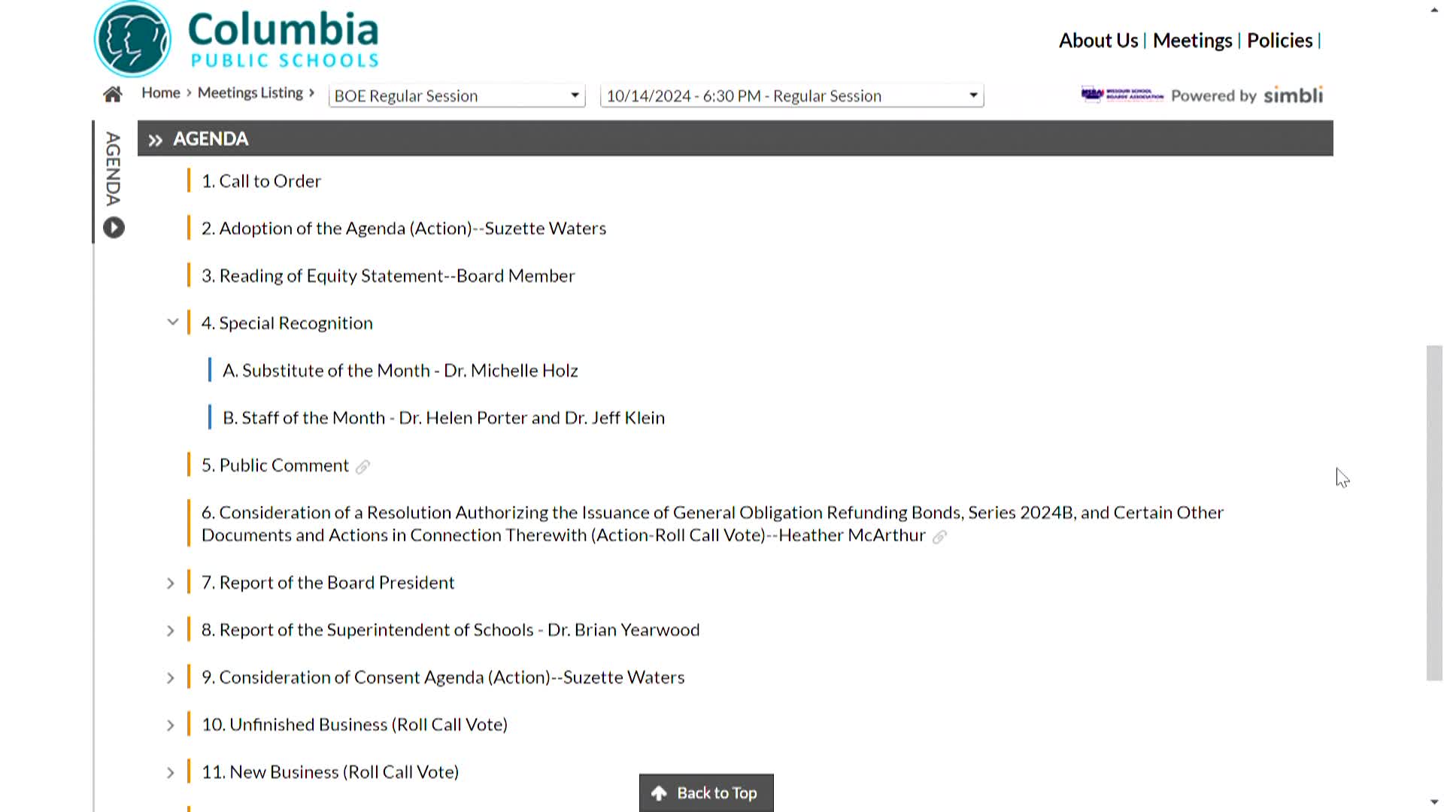The height and width of the screenshot is (812, 1444).
Task: Click the Home house icon in breadcrumb
Action: click(x=113, y=95)
